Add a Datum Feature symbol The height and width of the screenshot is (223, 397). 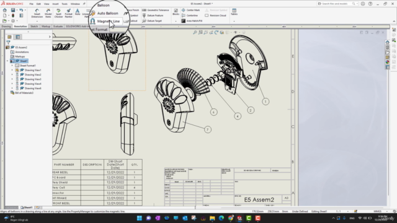point(153,15)
